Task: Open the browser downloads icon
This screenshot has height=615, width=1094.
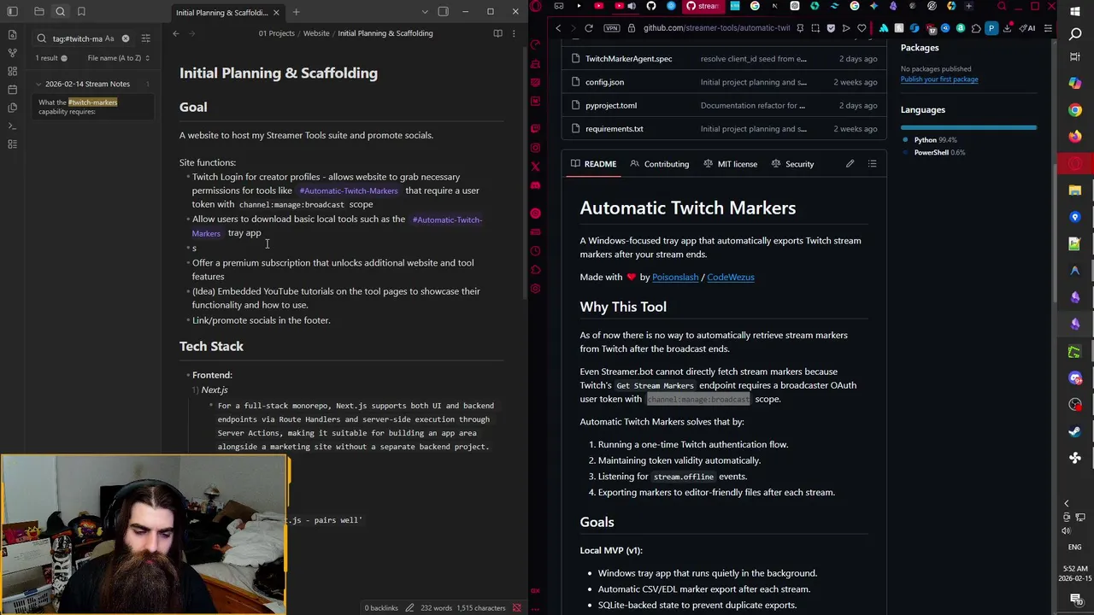Action: coord(1007,28)
